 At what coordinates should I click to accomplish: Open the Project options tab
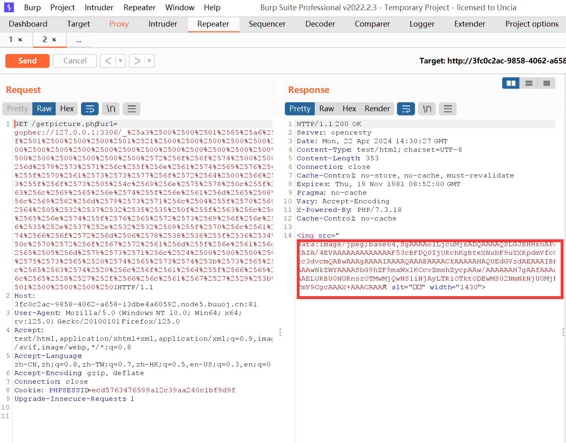pos(532,24)
